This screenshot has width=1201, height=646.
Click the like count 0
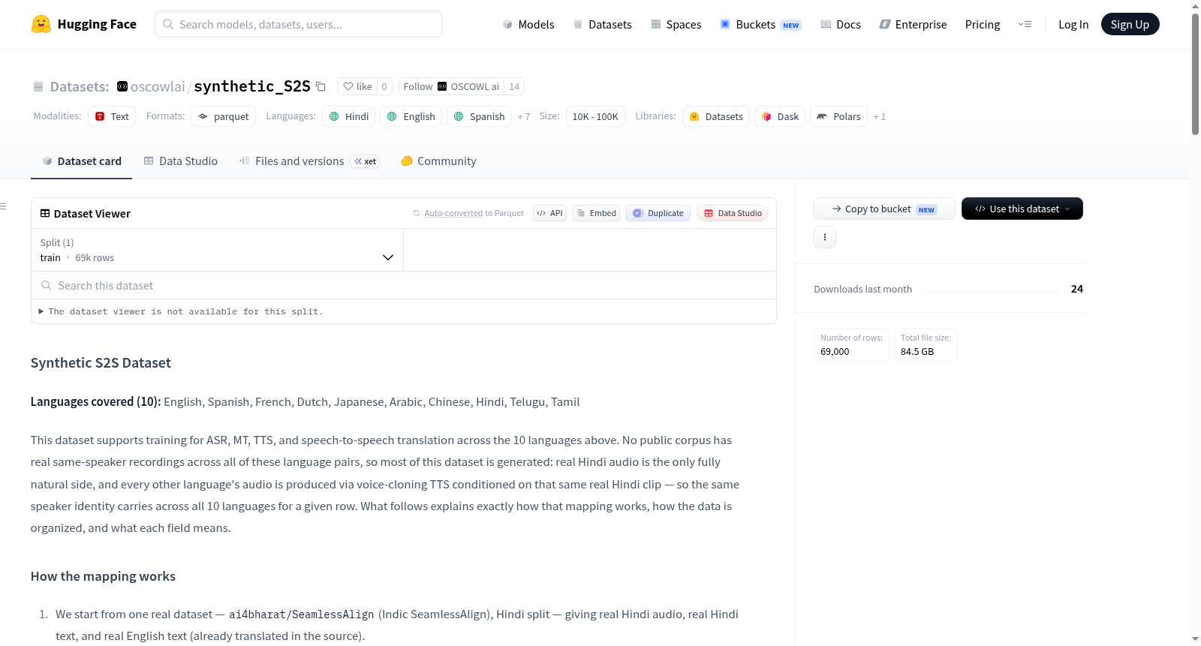(x=384, y=86)
